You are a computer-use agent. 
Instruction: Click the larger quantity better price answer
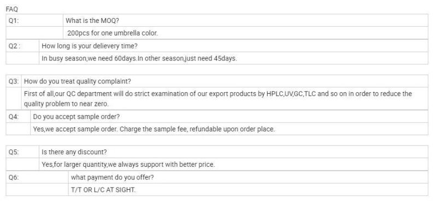point(128,165)
